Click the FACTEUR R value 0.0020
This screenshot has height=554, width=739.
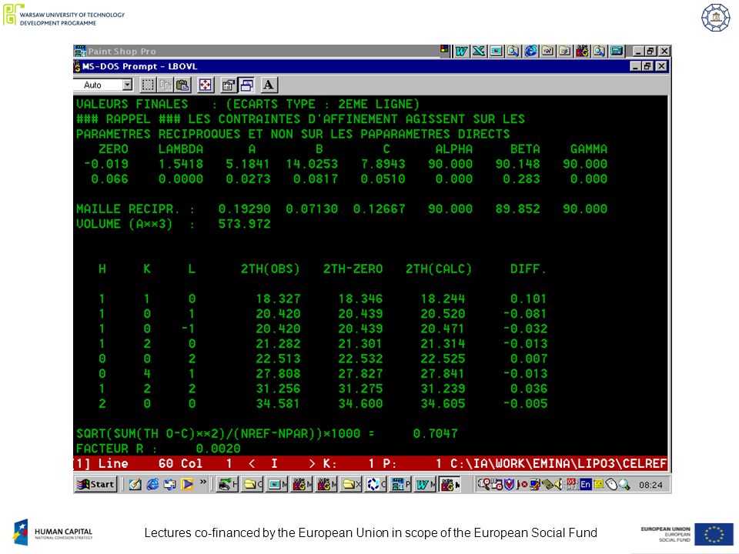(218, 449)
